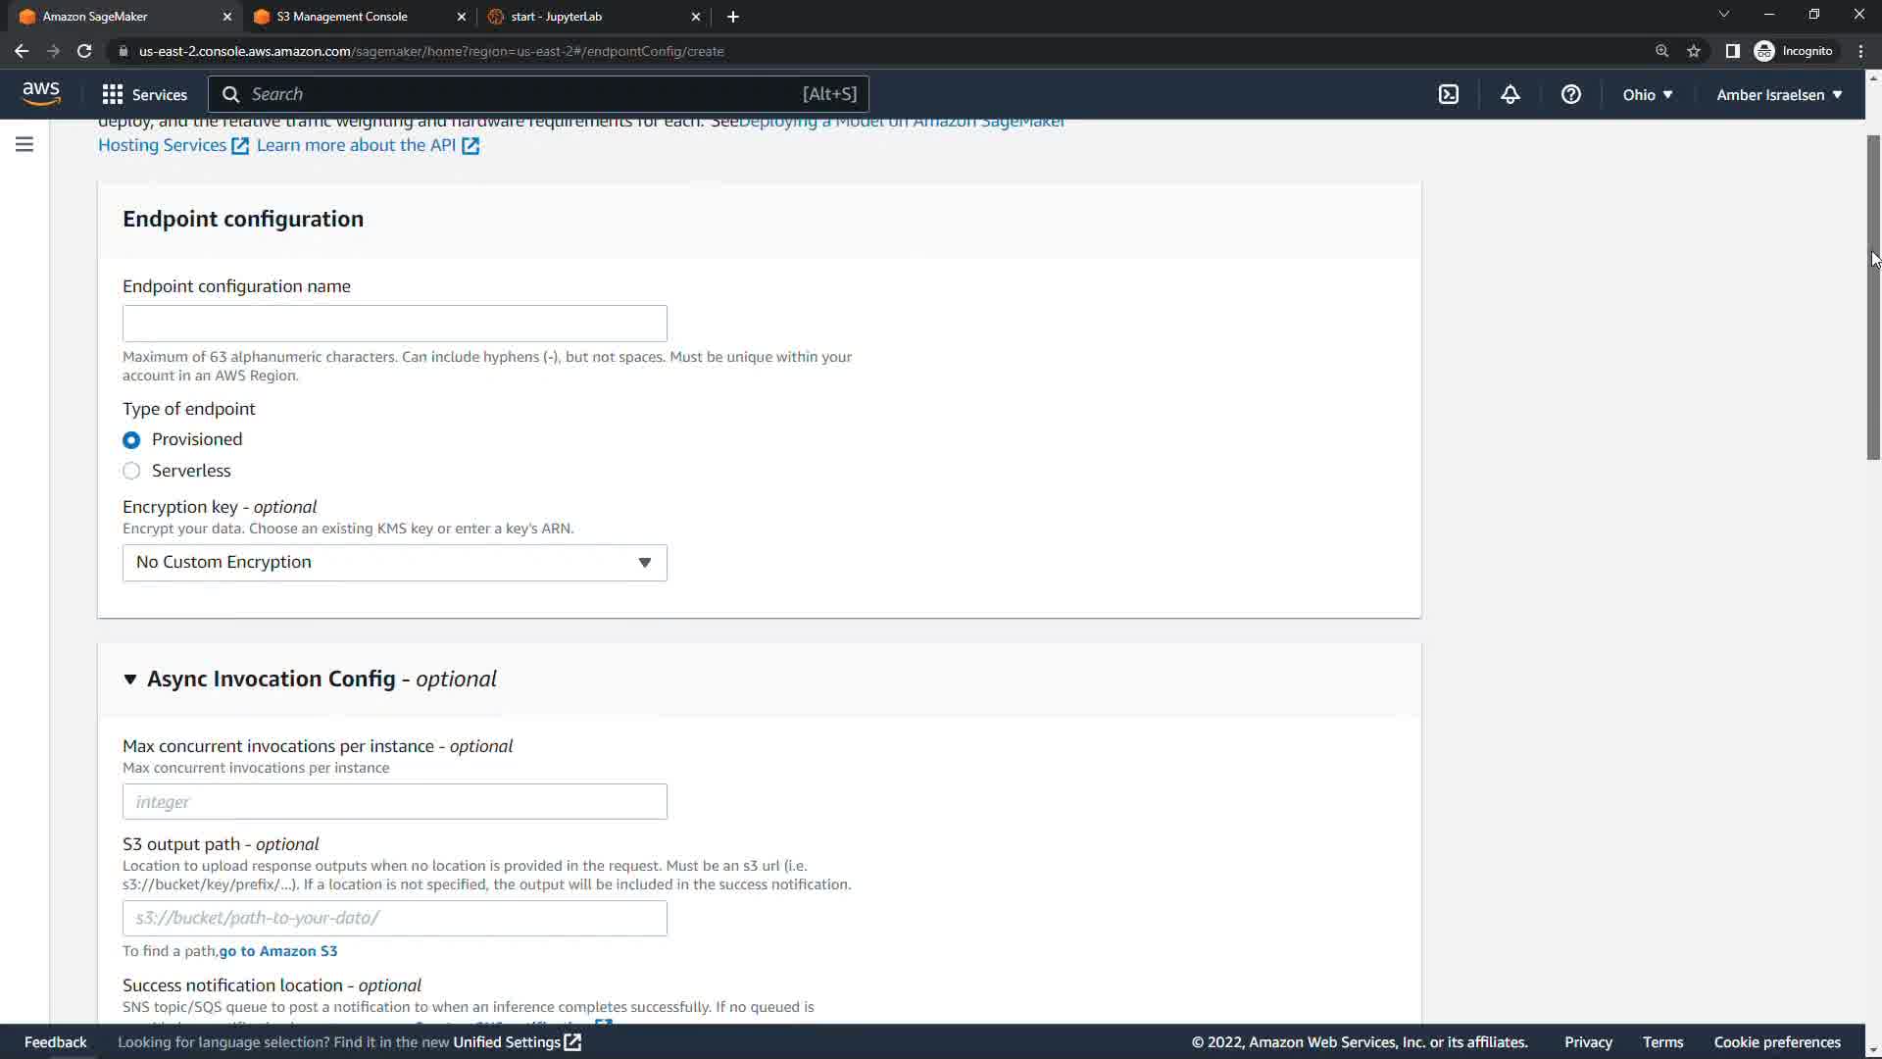Open the help question mark icon
This screenshot has height=1059, width=1882.
point(1570,94)
